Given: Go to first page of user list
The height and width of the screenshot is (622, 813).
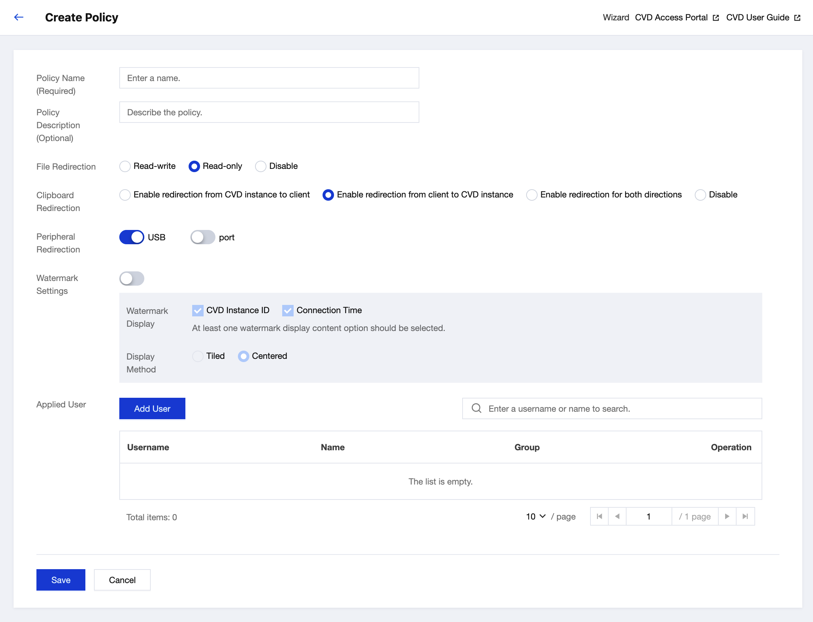Looking at the screenshot, I should [x=599, y=516].
